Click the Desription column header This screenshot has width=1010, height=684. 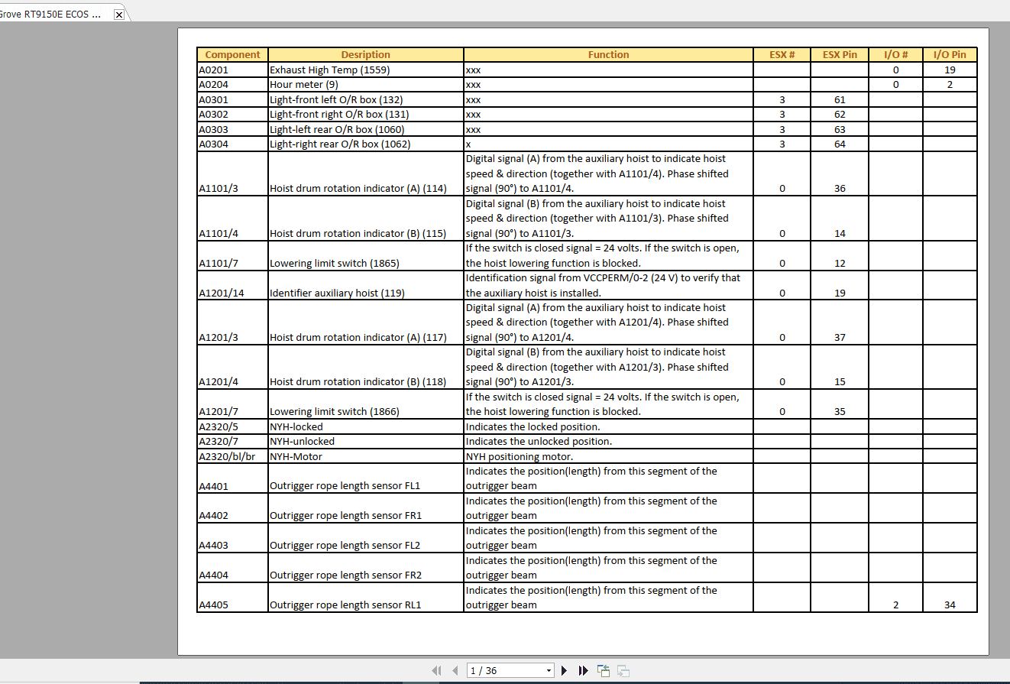pyautogui.click(x=365, y=55)
